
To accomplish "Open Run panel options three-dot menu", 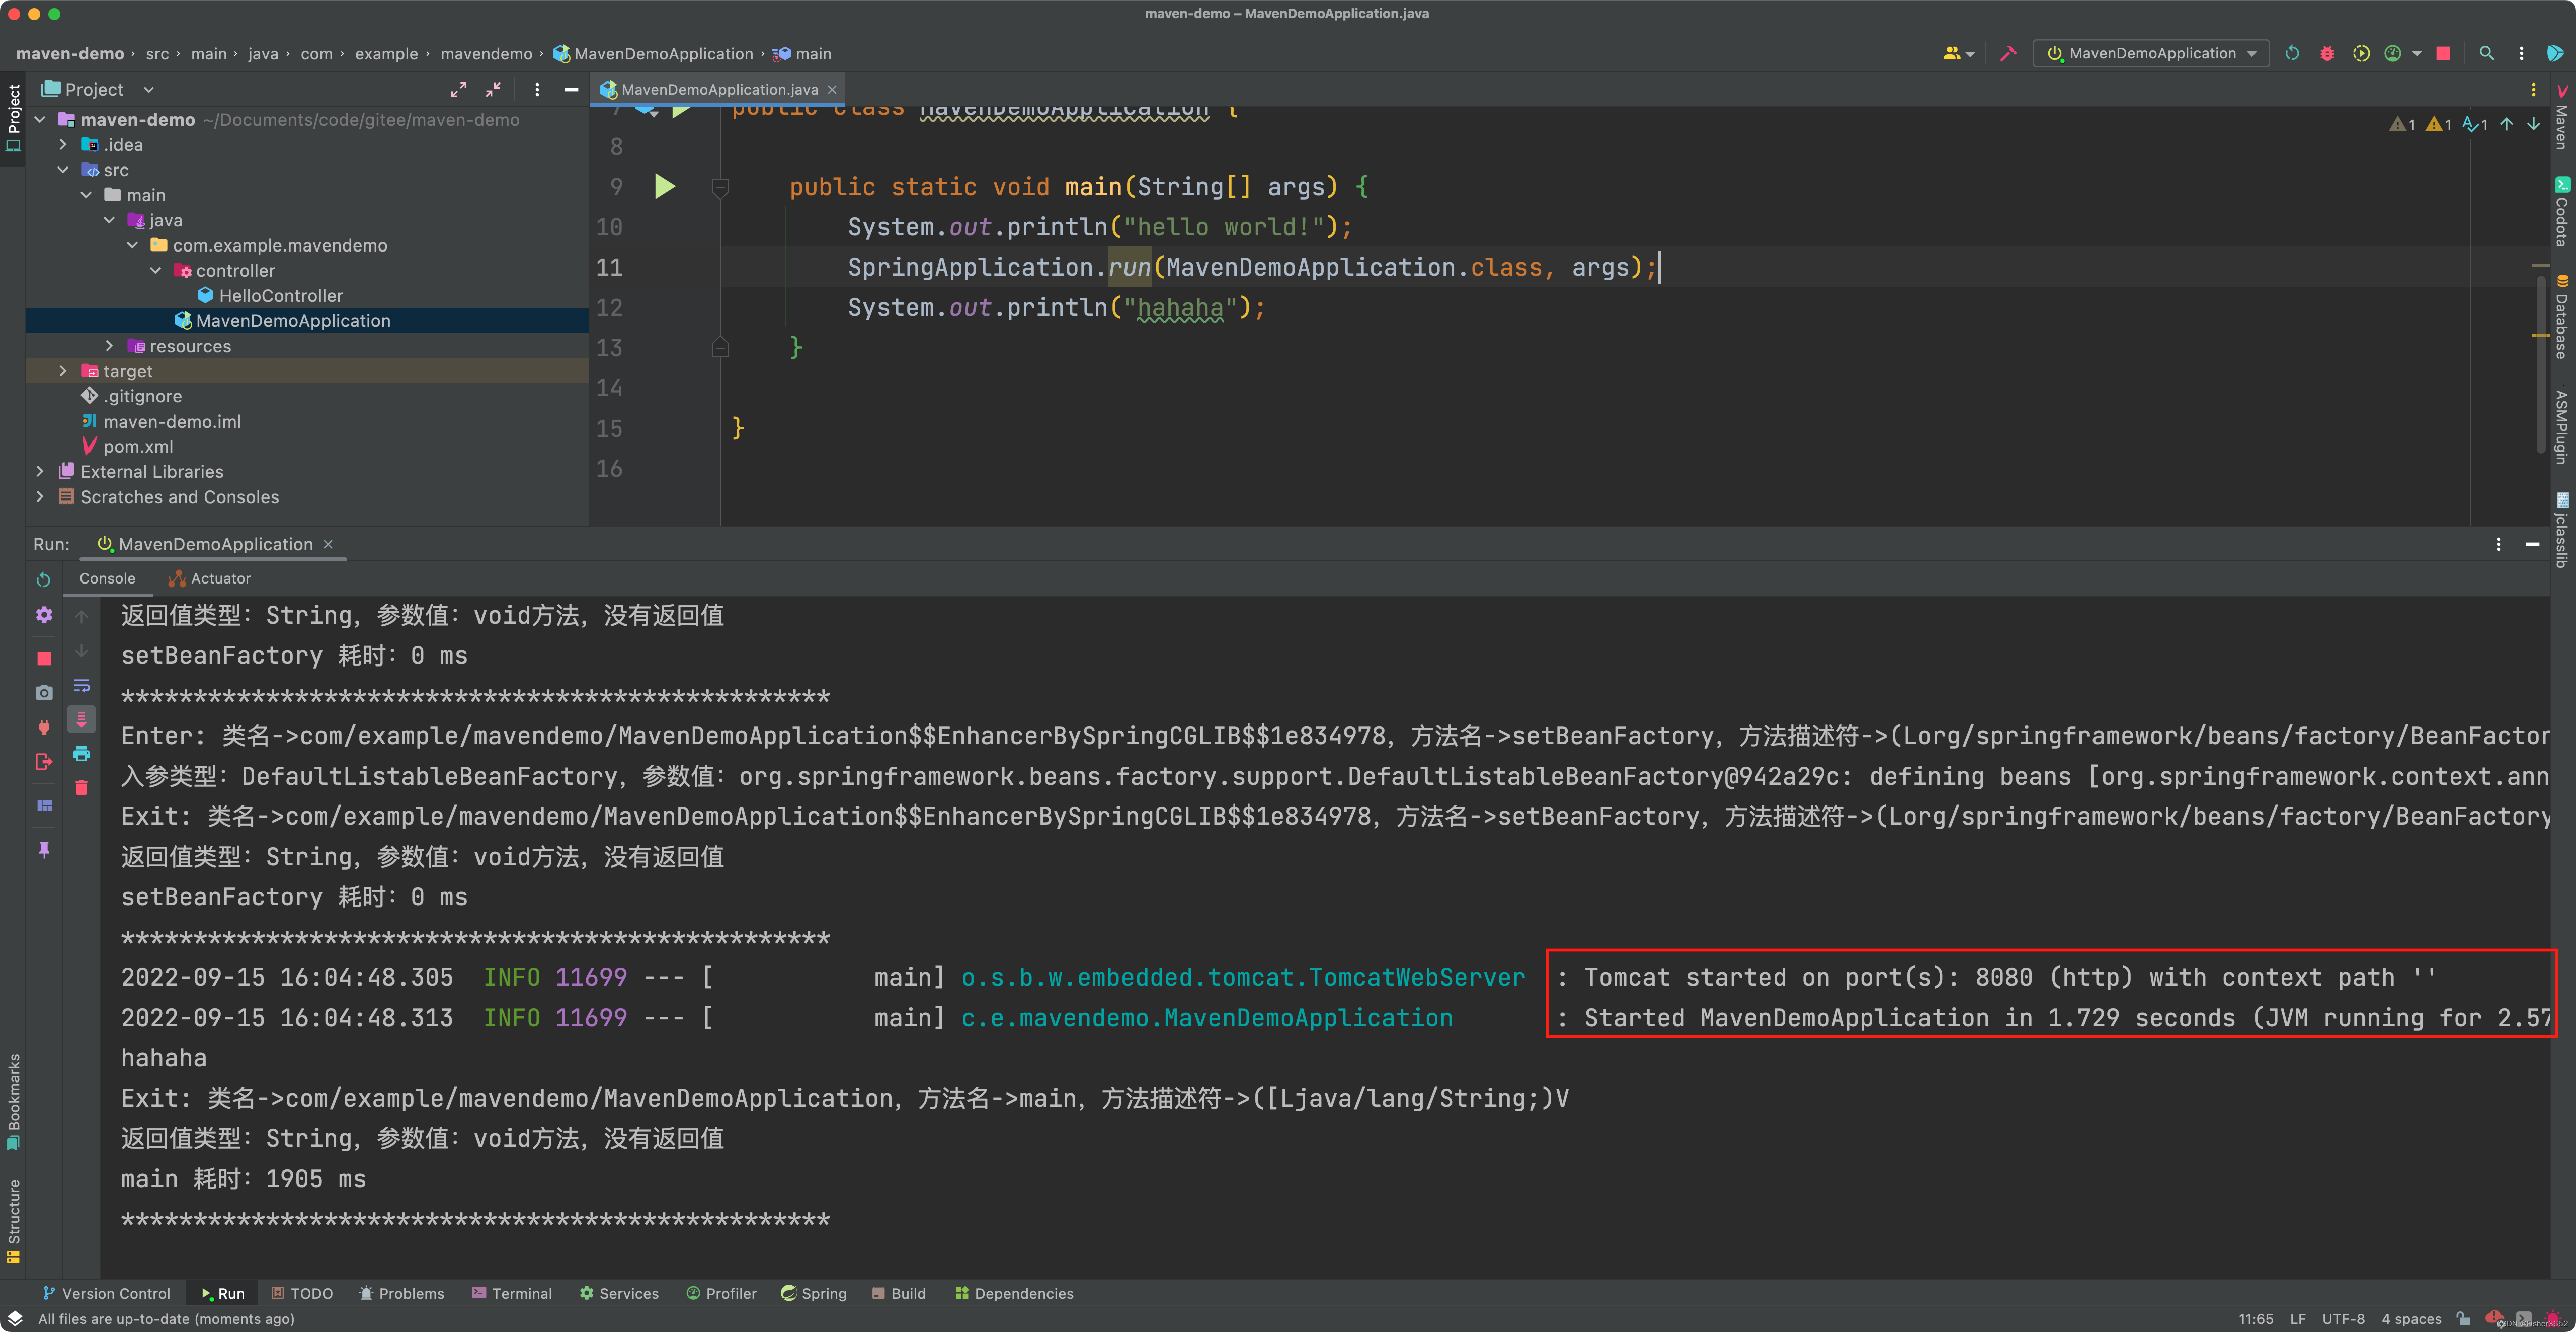I will 2498,545.
